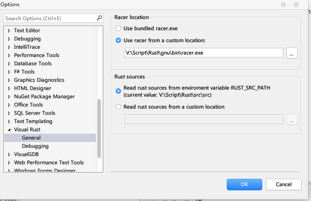Select the HTML Designer category
The height and width of the screenshot is (201, 311).
(x=32, y=88)
